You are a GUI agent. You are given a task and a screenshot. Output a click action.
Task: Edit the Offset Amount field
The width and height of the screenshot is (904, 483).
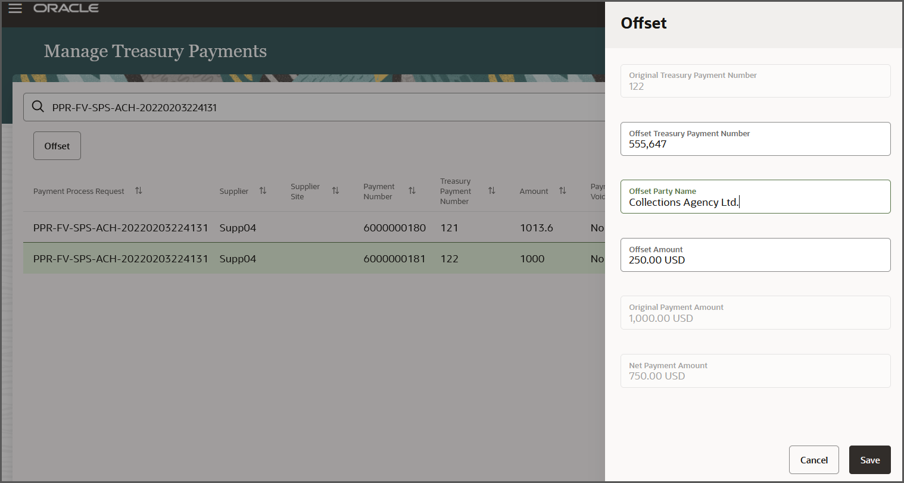pos(755,255)
